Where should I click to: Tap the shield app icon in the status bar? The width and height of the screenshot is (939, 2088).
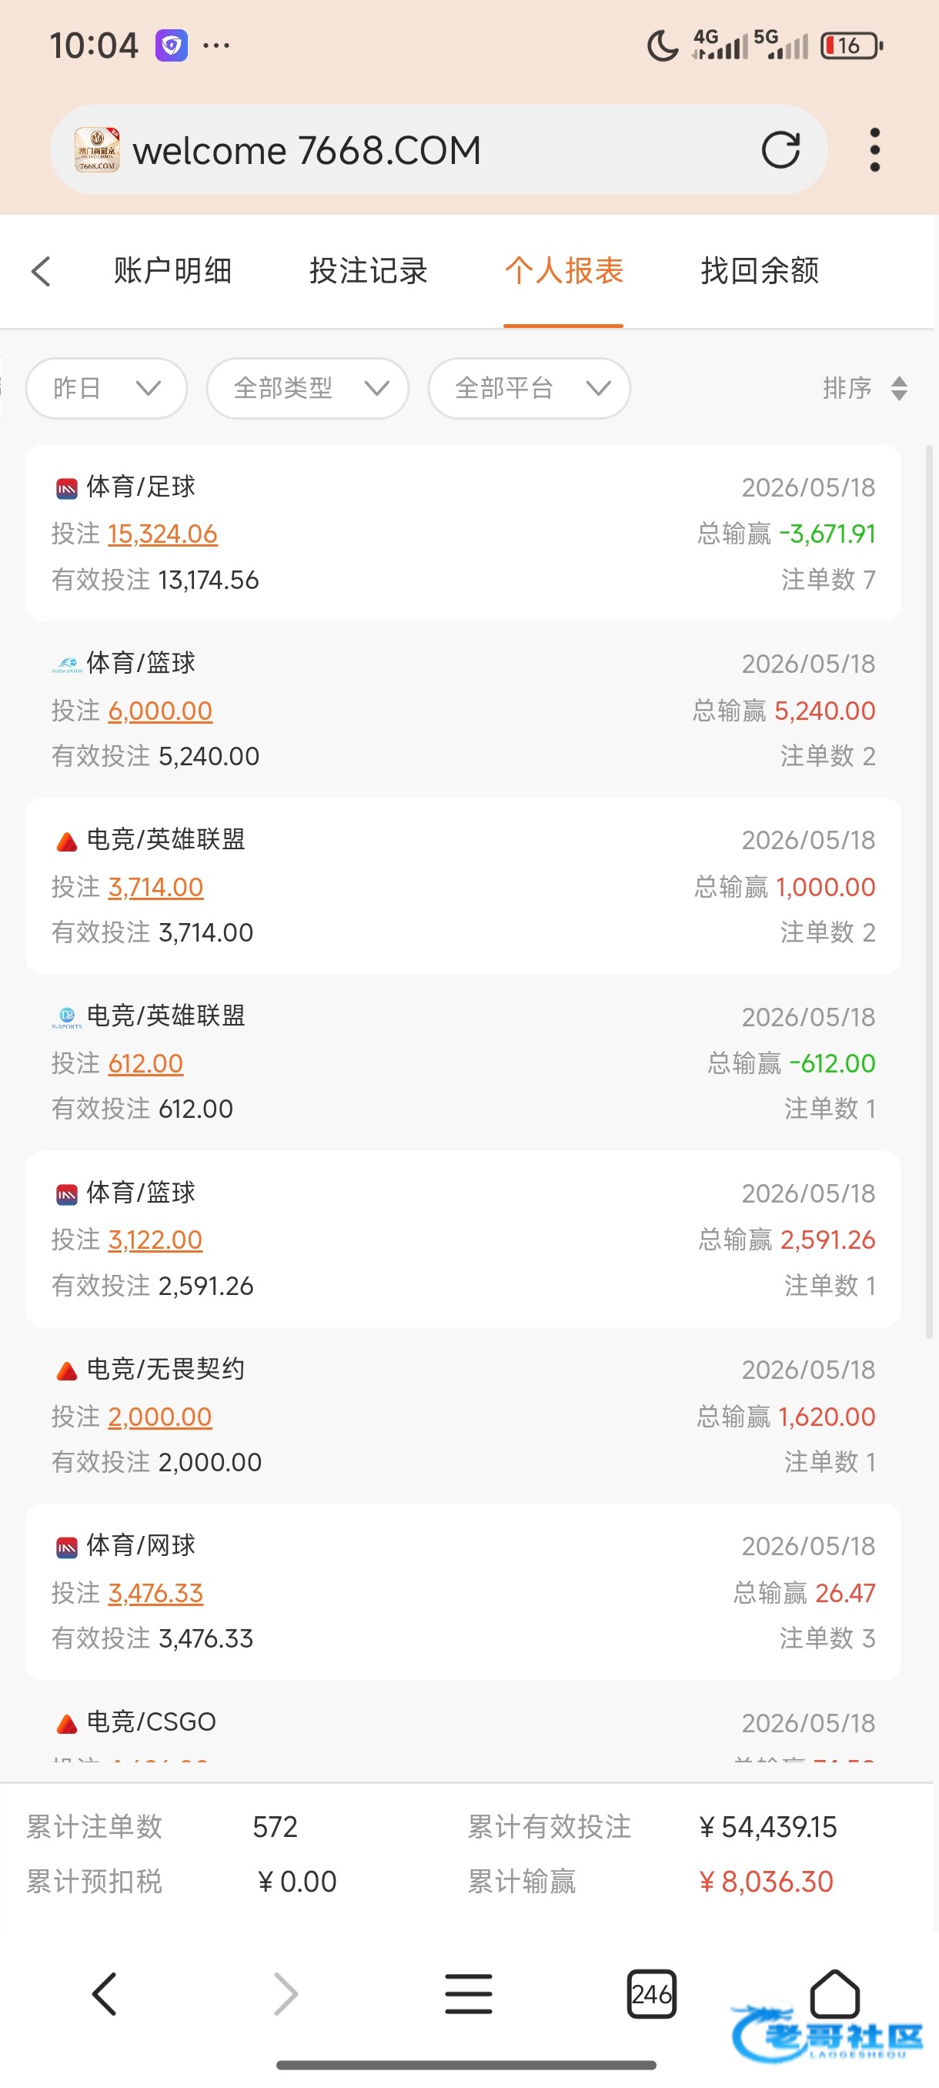point(172,45)
